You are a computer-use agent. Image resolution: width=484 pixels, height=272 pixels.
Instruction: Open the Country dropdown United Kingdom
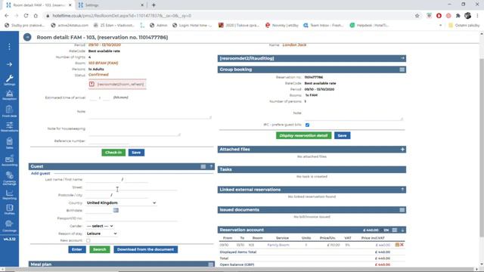click(121, 202)
